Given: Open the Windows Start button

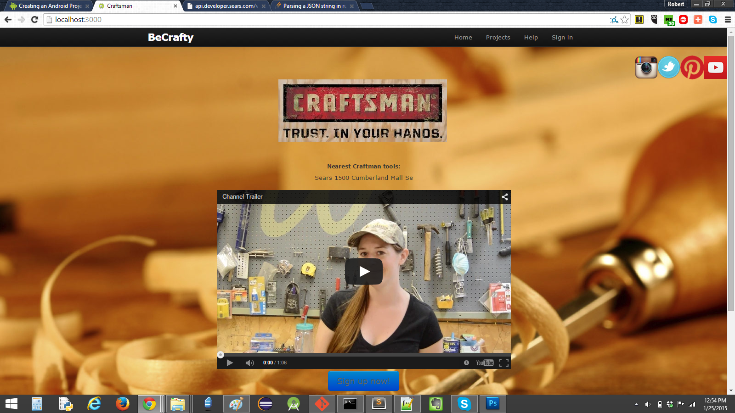Looking at the screenshot, I should [11, 404].
